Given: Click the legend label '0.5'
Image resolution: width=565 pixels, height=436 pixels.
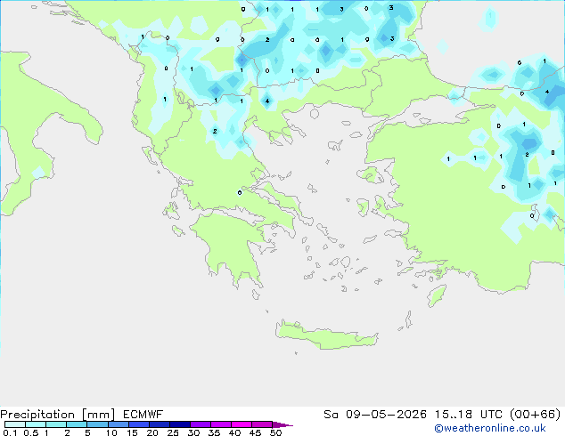Looking at the screenshot, I should (31, 432).
